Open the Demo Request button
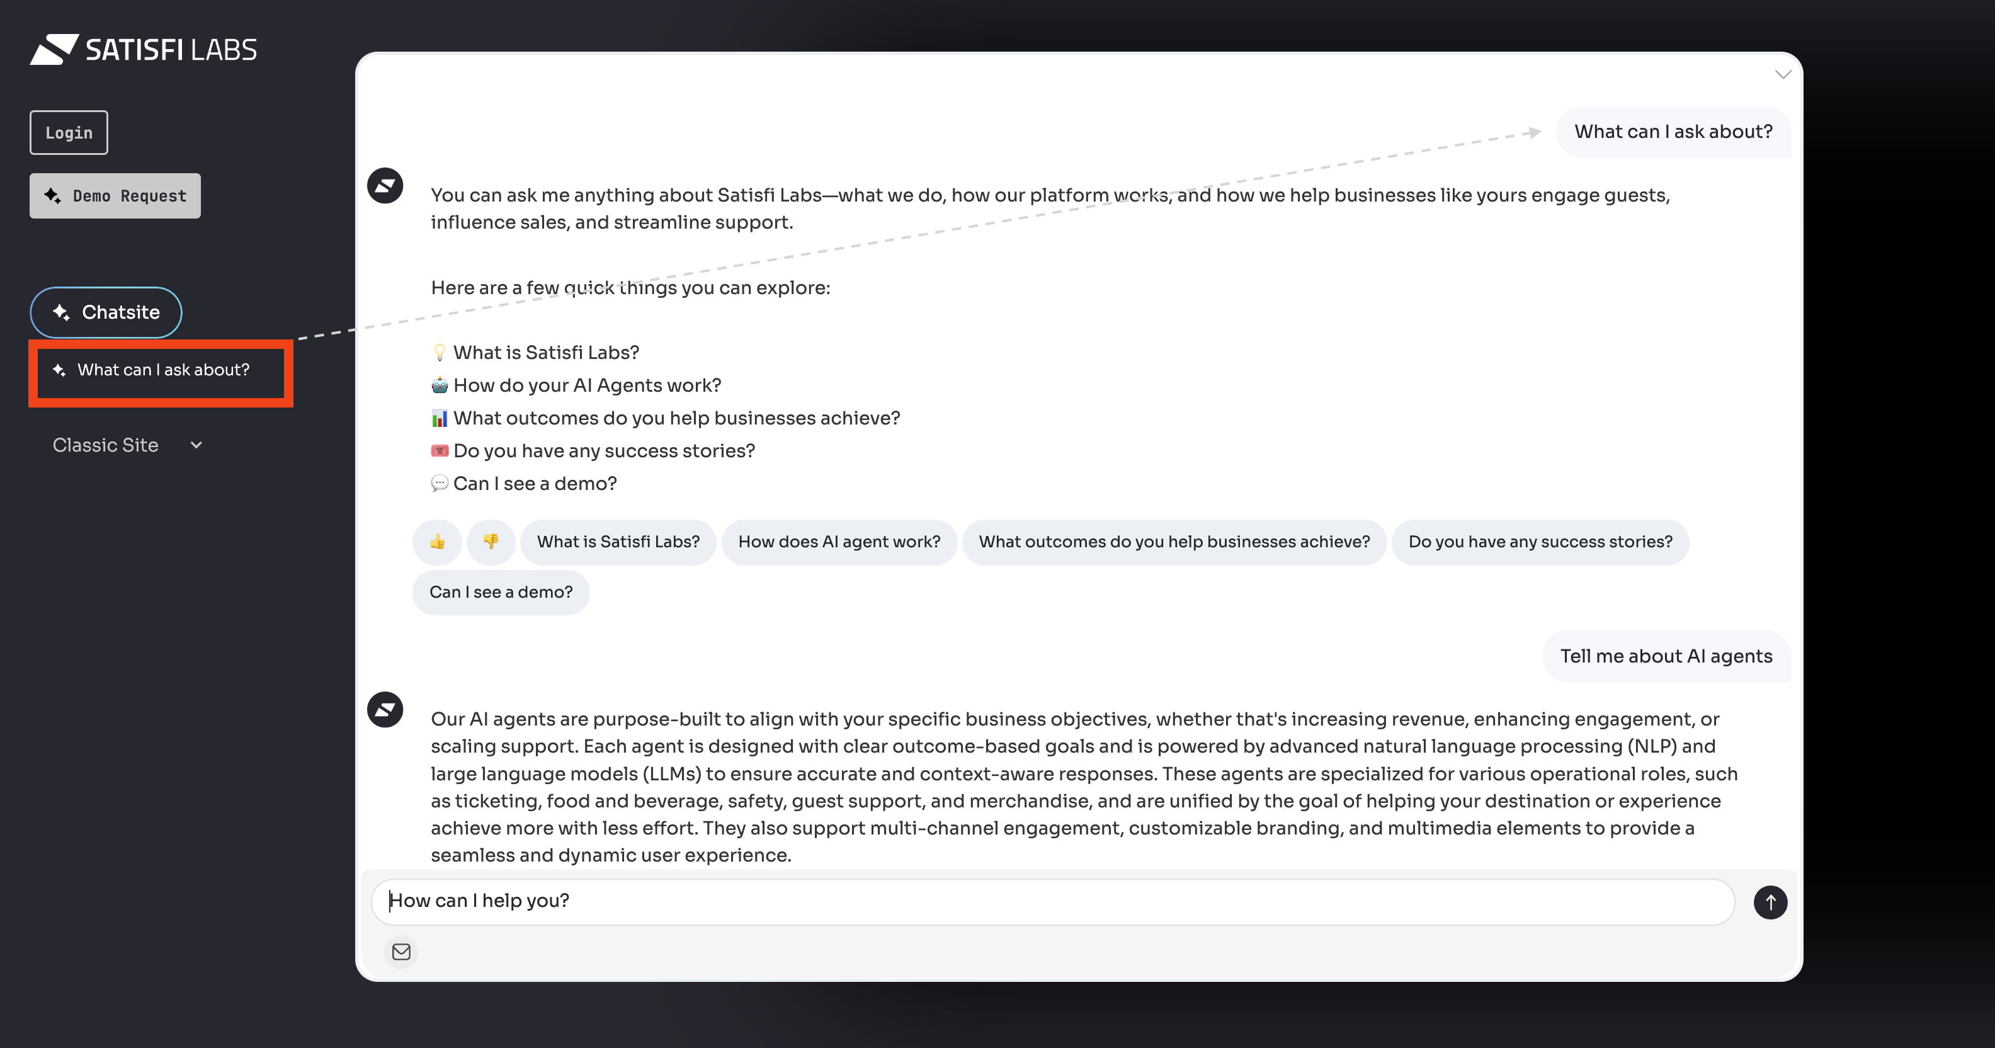Screen dimensions: 1995x1048 tap(115, 196)
